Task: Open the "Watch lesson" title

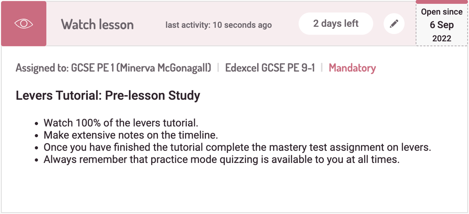Action: coord(97,25)
